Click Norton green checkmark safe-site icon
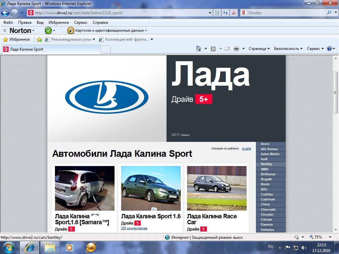 pyautogui.click(x=48, y=30)
